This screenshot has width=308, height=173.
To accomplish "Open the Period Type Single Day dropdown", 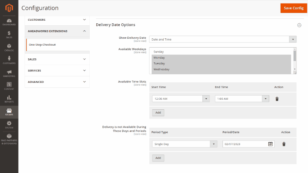I will click(185, 144).
